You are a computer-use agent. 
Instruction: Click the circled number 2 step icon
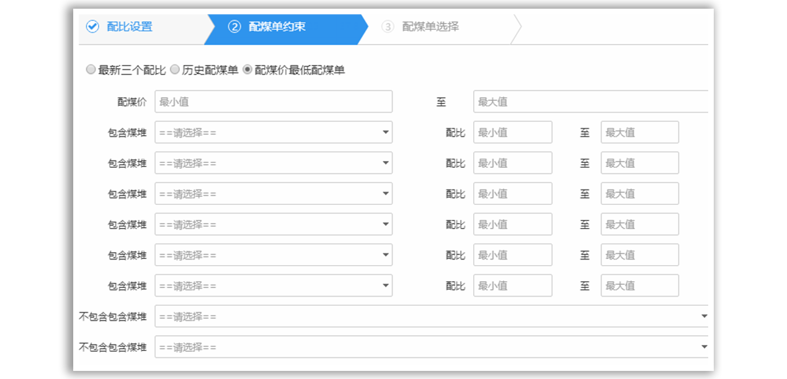[234, 27]
